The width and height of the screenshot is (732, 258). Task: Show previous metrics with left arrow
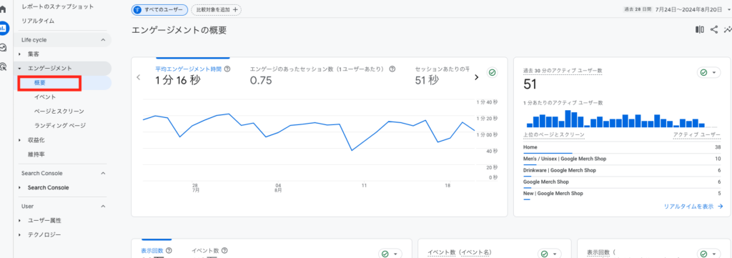coord(138,77)
